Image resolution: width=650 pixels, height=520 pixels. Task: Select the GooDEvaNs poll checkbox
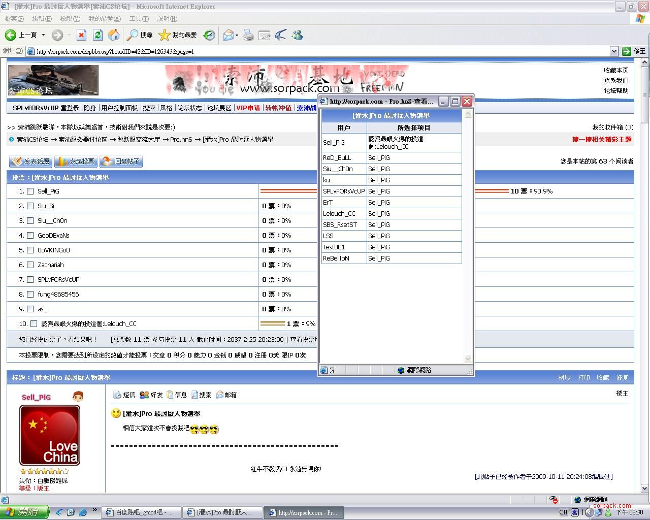click(x=30, y=236)
